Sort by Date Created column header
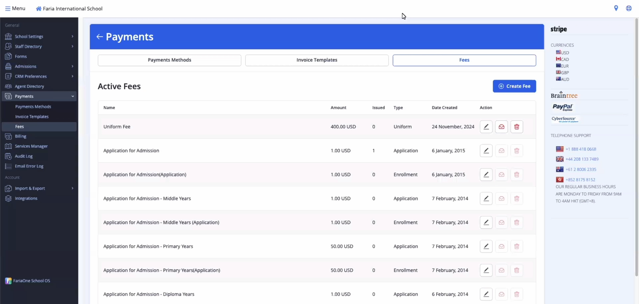This screenshot has width=639, height=304. click(x=444, y=108)
